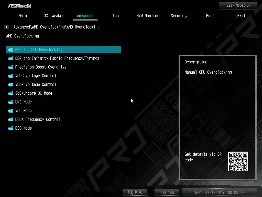Click the folder icon next to Precision Boost Overdrive
Screen dimensions: 262x197
[10, 67]
